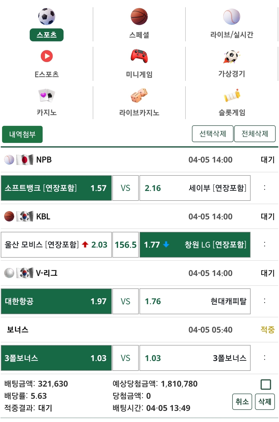Open the 가상경기 rocket soccer icon
This screenshot has height=422, width=279.
click(232, 57)
